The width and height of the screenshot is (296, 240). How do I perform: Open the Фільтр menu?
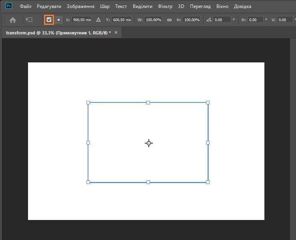click(x=165, y=6)
